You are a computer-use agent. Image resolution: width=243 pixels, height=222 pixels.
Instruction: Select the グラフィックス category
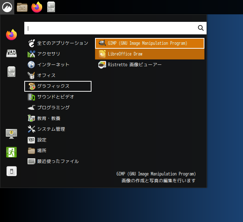58,86
